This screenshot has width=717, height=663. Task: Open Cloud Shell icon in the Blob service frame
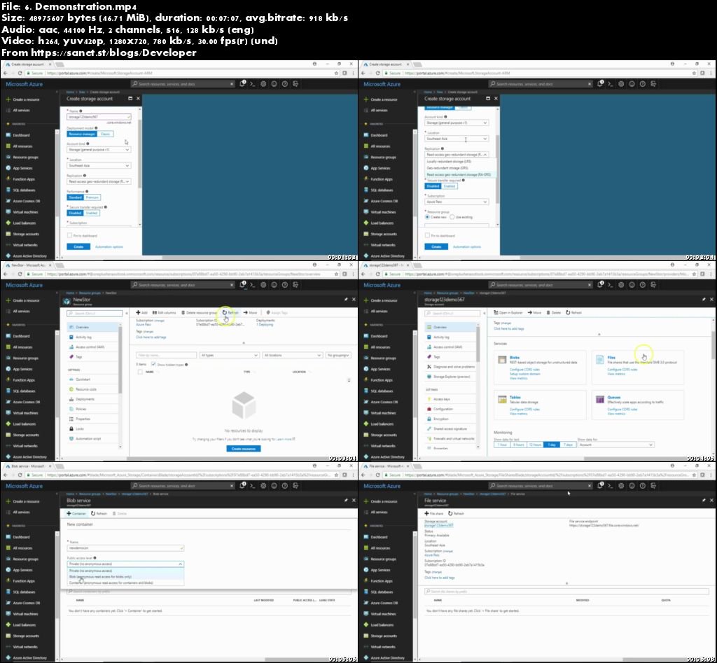coord(252,486)
